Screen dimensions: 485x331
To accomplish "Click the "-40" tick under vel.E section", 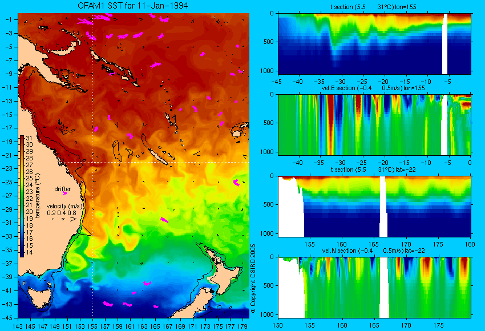I will [x=298, y=163].
